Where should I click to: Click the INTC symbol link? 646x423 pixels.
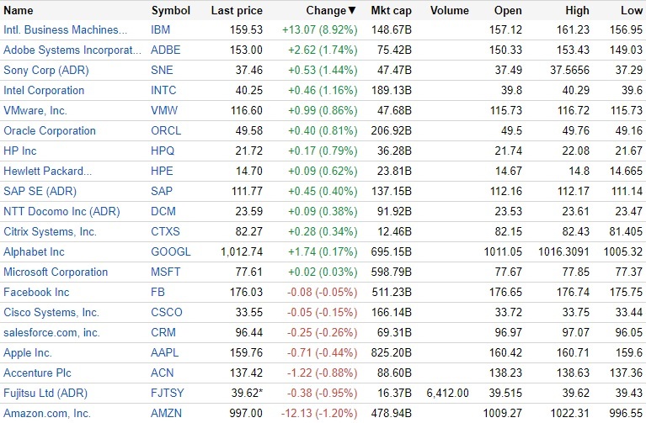coord(164,90)
